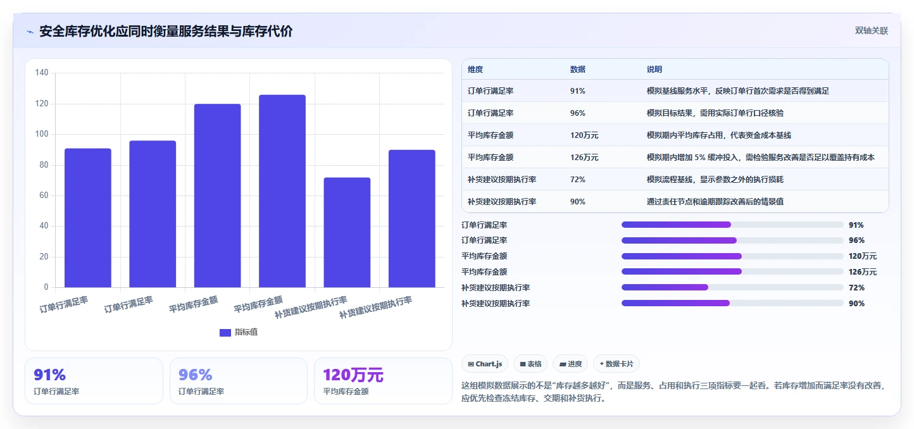
Task: Click the 96% cell in the table
Action: (x=578, y=113)
